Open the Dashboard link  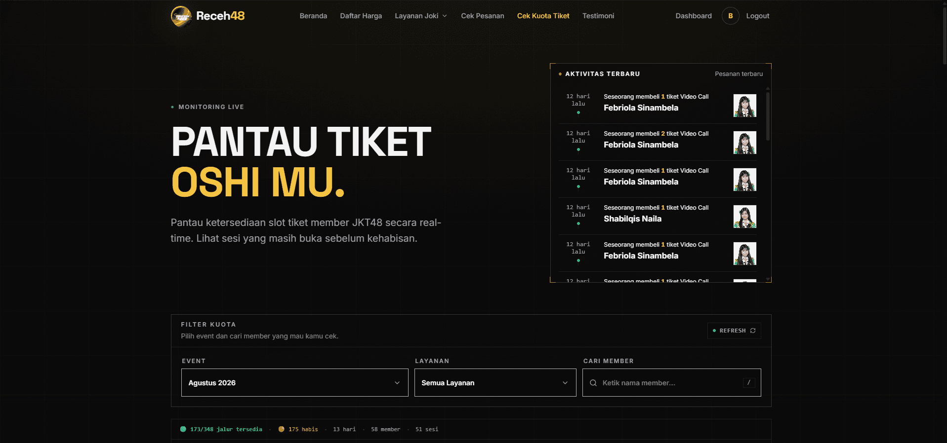pos(694,16)
